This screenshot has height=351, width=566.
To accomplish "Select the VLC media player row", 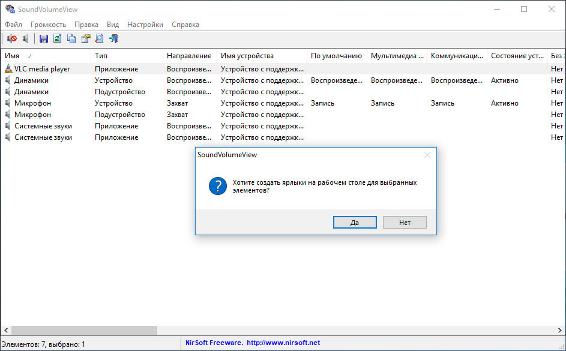I will point(283,68).
